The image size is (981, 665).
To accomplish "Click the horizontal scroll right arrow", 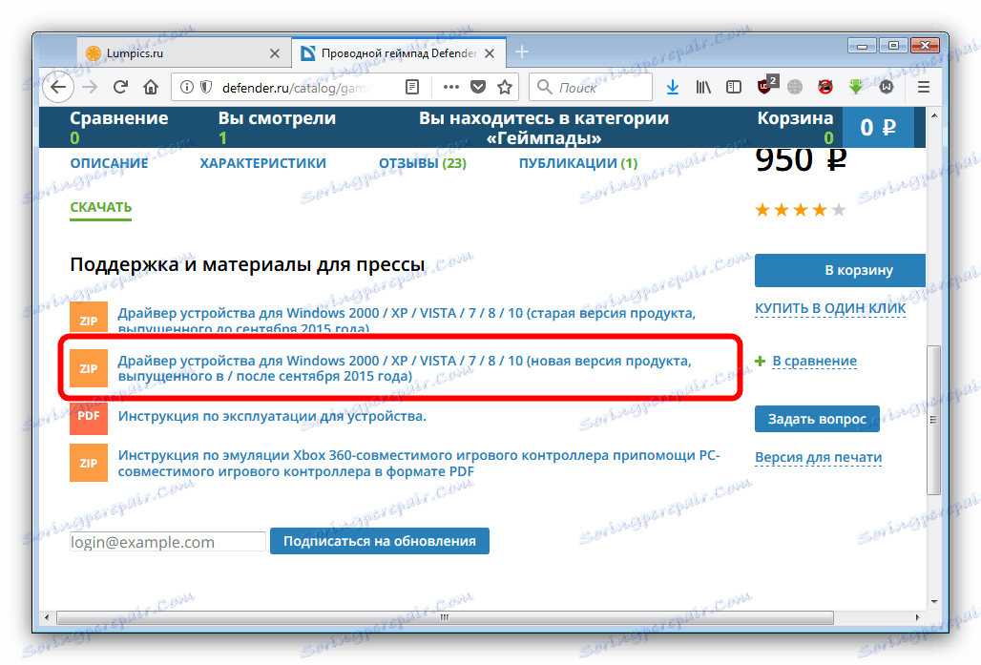I will tap(918, 617).
